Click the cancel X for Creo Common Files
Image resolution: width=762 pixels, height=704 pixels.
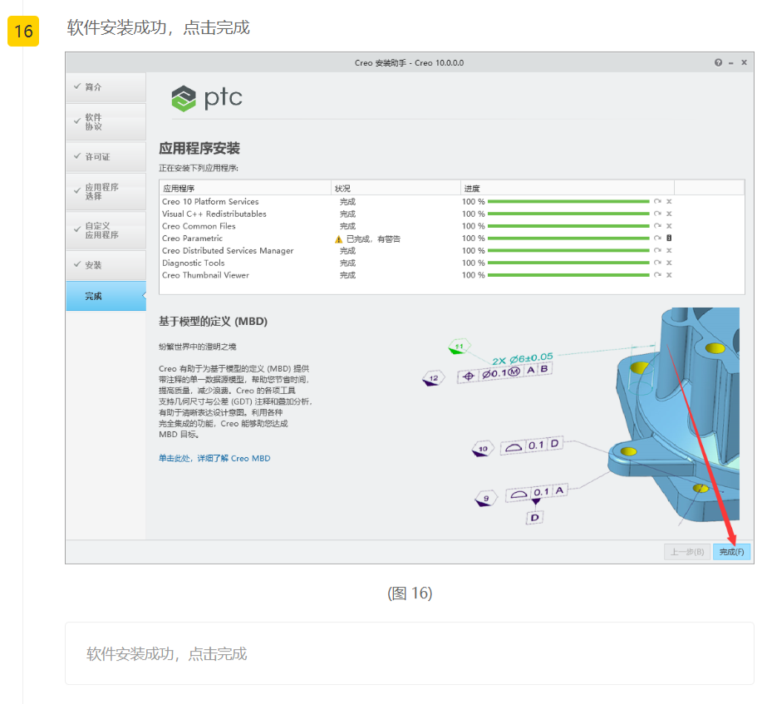[669, 225]
